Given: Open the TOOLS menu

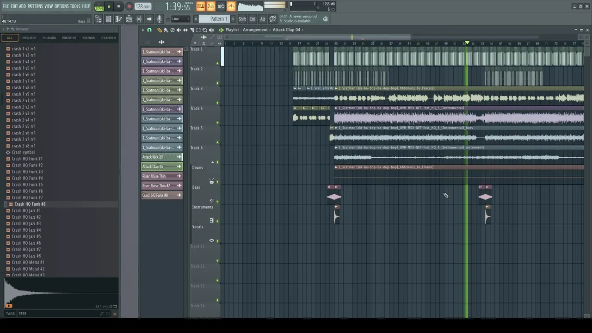Looking at the screenshot, I should 75,6.
